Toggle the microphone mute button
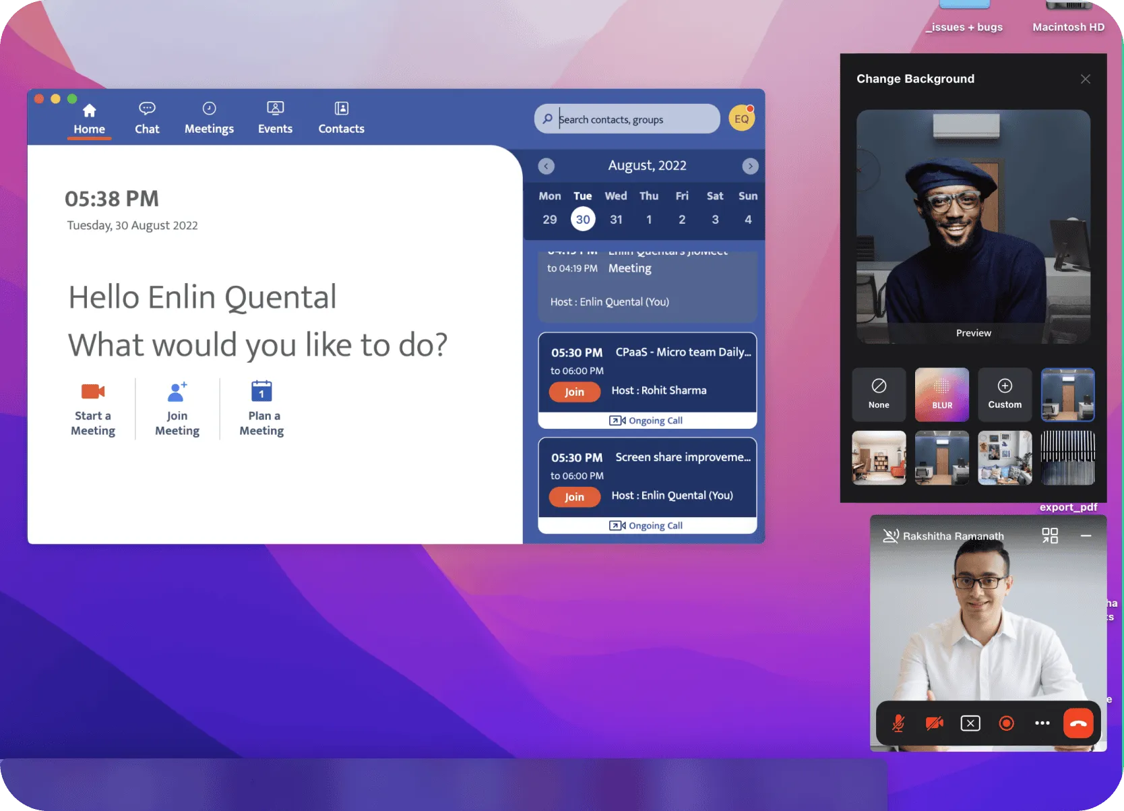Viewport: 1124px width, 811px height. 898,723
